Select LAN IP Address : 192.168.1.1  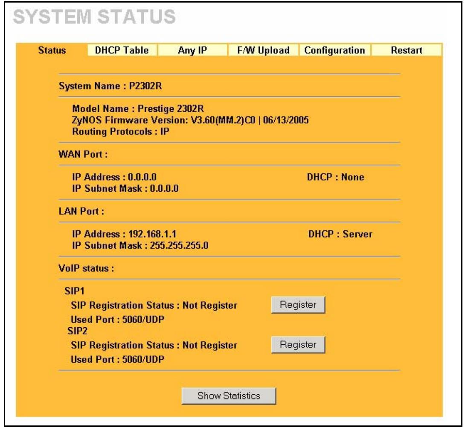124,234
